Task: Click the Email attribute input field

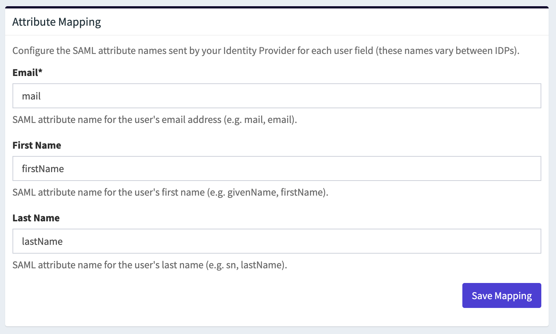Action: tap(277, 96)
